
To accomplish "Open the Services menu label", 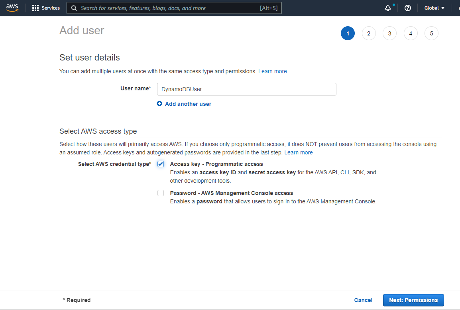I will 51,8.
